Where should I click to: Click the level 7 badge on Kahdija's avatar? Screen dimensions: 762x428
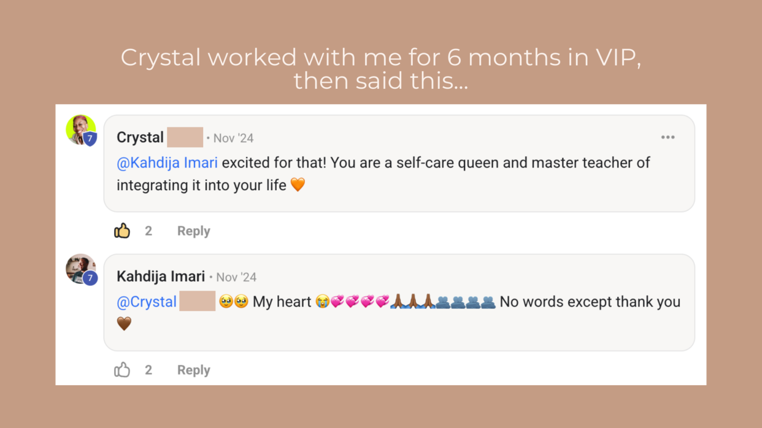coord(90,278)
